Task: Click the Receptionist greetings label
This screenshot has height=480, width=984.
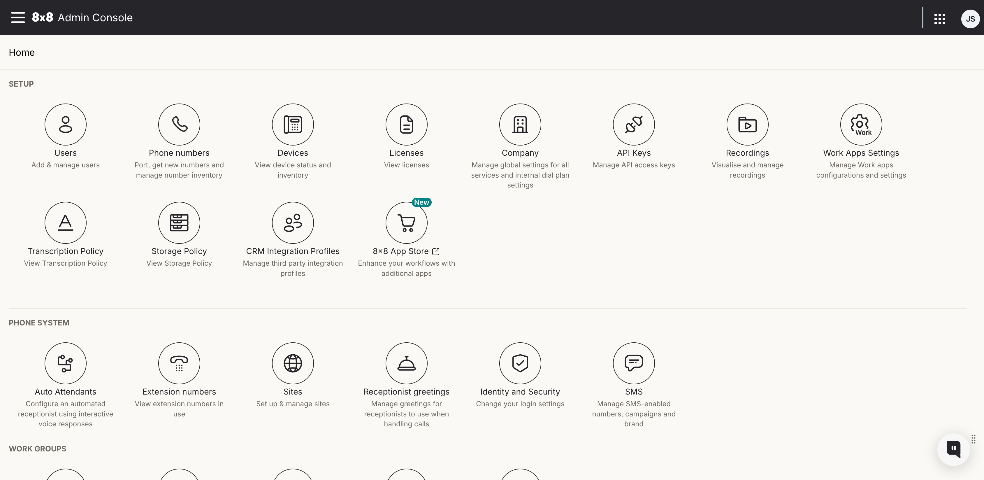Action: (406, 392)
